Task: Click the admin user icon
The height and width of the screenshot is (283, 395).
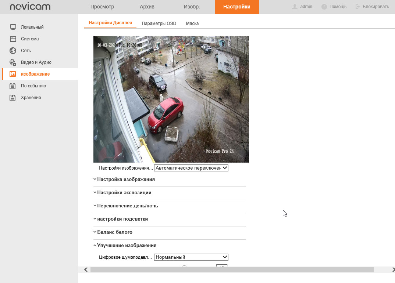Action: click(295, 7)
